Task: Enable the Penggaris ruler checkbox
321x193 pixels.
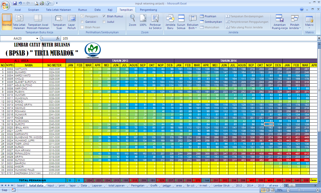Action: [x=83, y=16]
